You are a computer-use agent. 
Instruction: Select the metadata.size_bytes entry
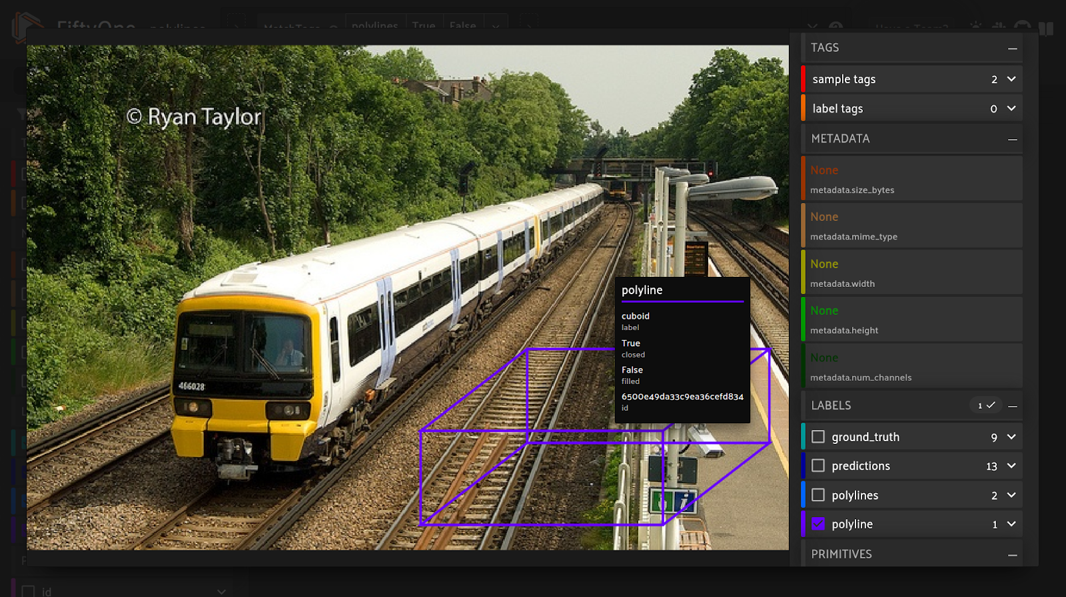pyautogui.click(x=911, y=178)
